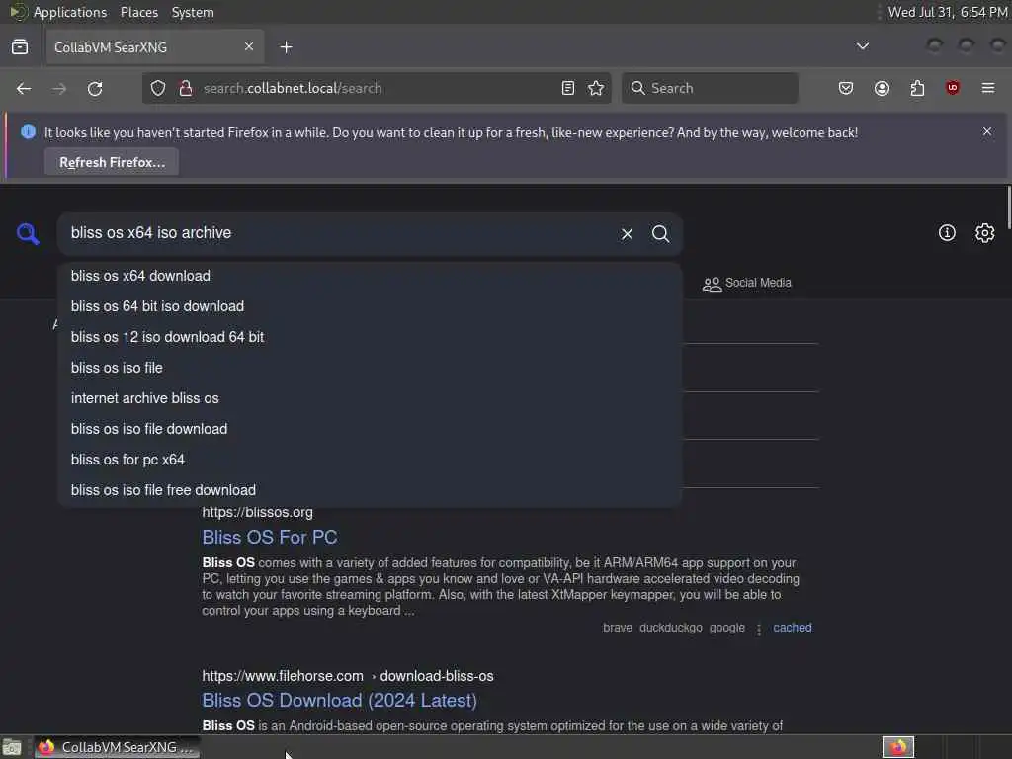Open the uBlock Origin extension icon
The width and height of the screenshot is (1012, 759).
click(953, 88)
